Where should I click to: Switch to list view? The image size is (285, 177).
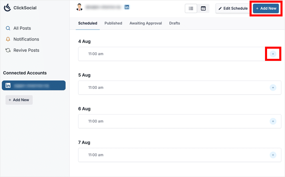(x=191, y=9)
